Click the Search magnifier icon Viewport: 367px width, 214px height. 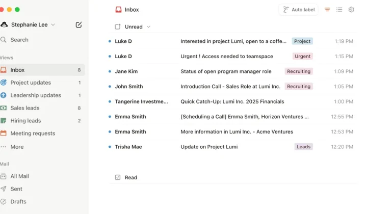coord(3,40)
